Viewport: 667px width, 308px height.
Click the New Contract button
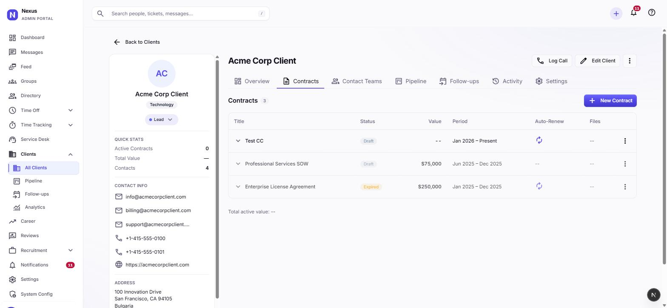610,101
